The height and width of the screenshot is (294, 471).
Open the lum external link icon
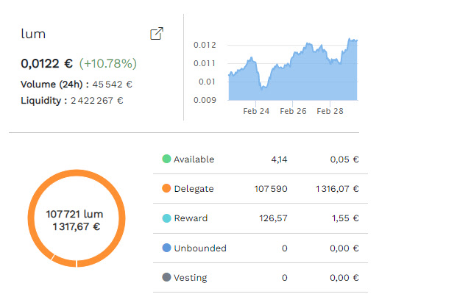157,34
